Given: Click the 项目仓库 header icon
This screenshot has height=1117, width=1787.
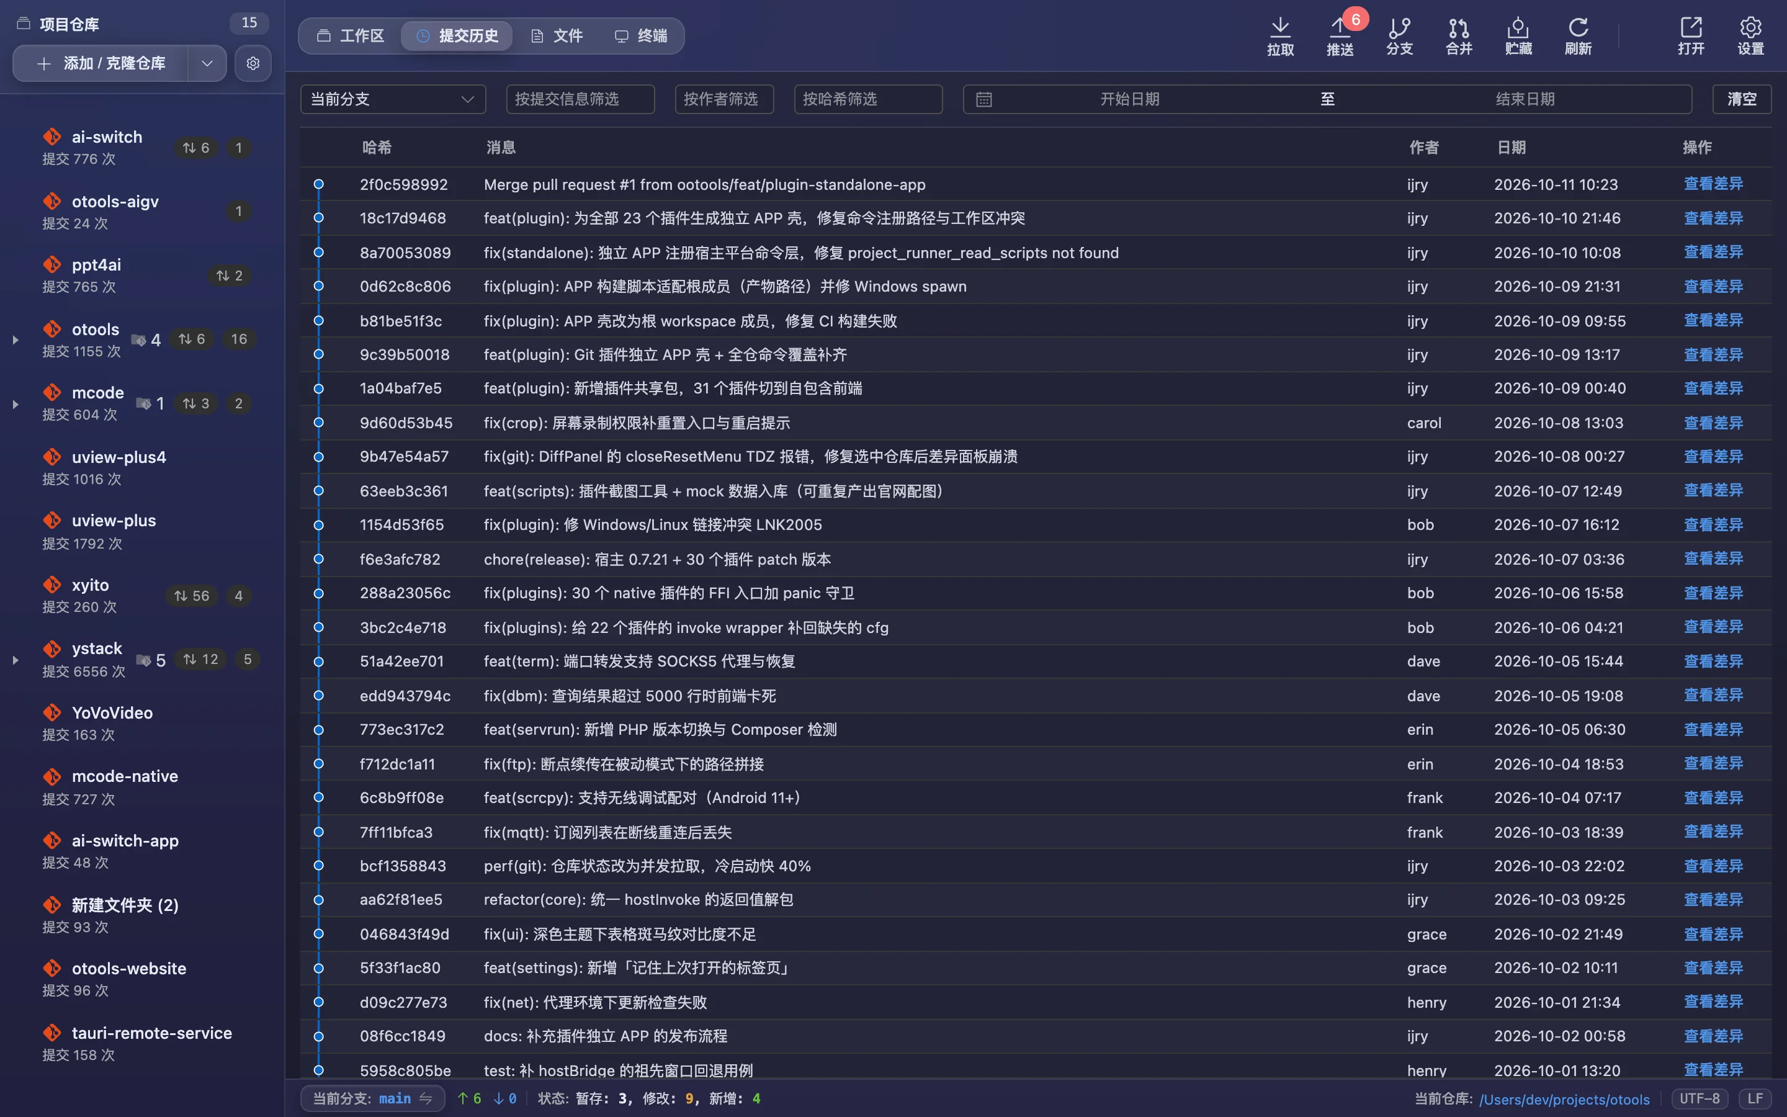Looking at the screenshot, I should tap(24, 24).
